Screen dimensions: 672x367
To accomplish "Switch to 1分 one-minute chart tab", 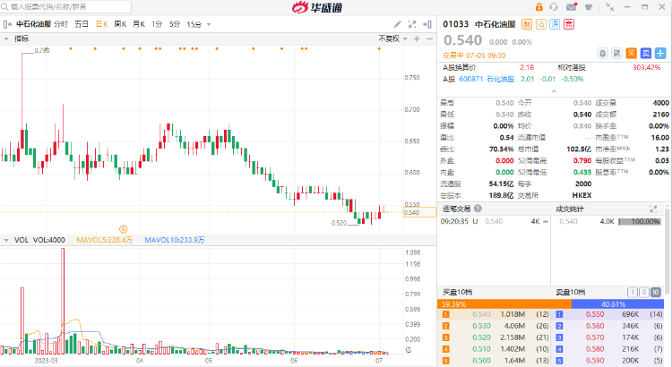I will point(157,24).
